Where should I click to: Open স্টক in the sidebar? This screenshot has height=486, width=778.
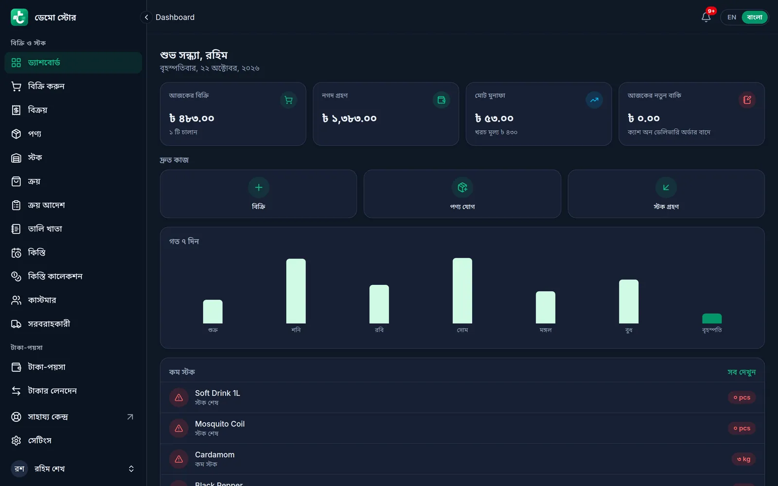(73, 157)
